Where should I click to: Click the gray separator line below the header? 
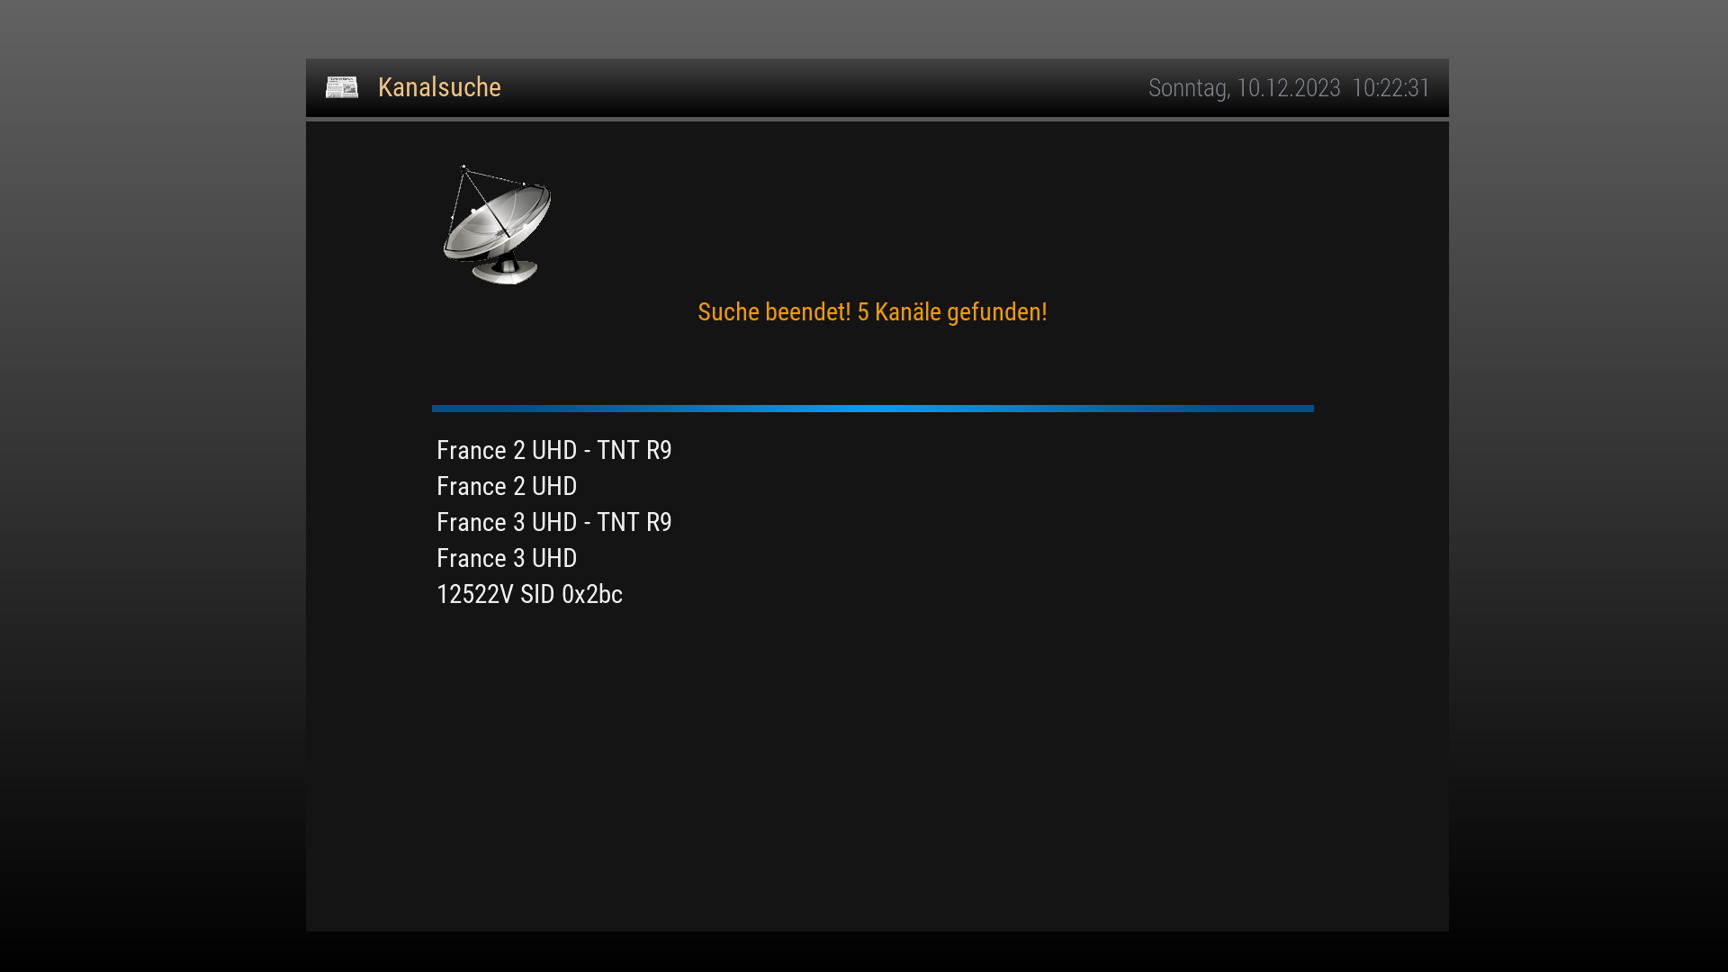click(877, 119)
